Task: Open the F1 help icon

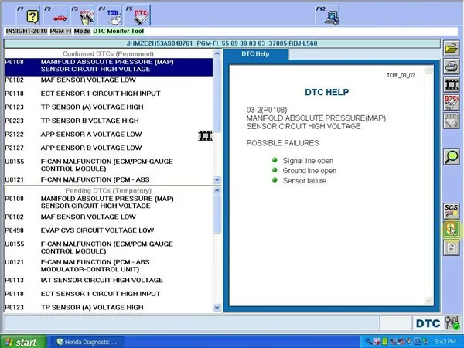Action: pos(29,15)
